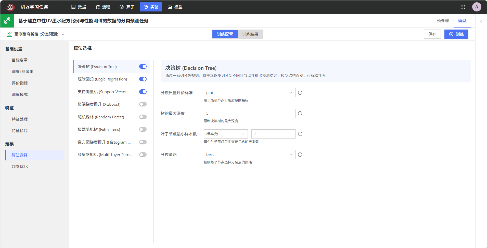Disable the Decision Tree toggle
Viewport: 487px width, 248px height.
[143, 66]
